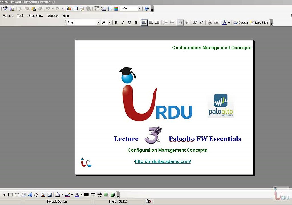The image size is (292, 205).
Task: Insert a chart into the slide
Action: 69,9
